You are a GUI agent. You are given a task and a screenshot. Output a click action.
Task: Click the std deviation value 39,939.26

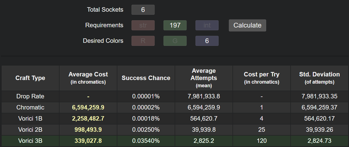click(320, 130)
